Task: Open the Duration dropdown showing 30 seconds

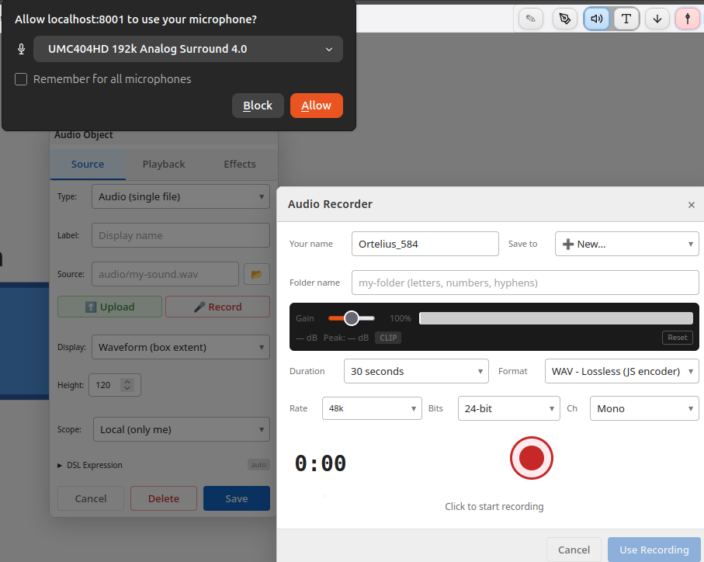Action: click(x=416, y=371)
